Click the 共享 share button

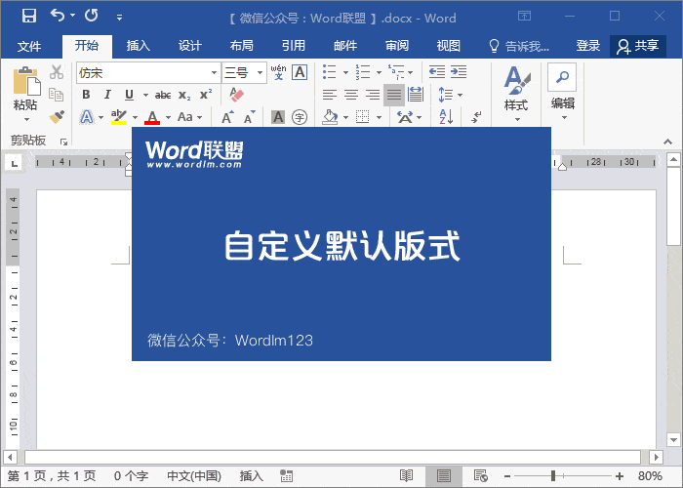click(x=638, y=46)
